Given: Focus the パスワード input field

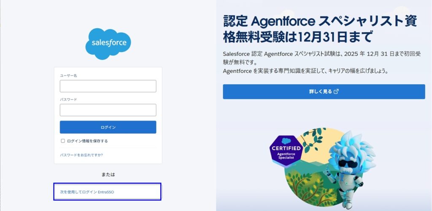Looking at the screenshot, I should click(x=108, y=110).
